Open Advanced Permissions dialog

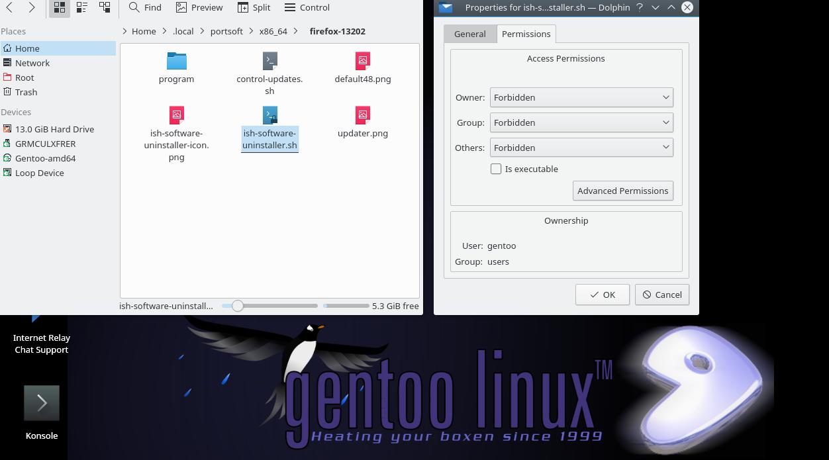coord(623,191)
